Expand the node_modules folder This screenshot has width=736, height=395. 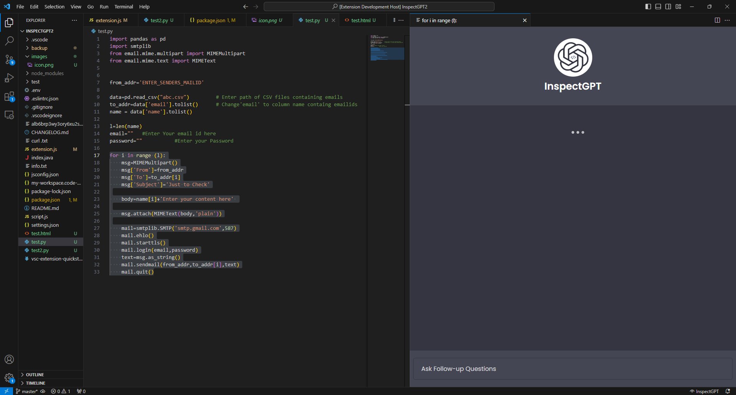coord(51,73)
